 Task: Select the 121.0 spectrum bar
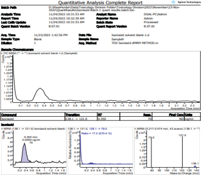[x=183, y=152]
